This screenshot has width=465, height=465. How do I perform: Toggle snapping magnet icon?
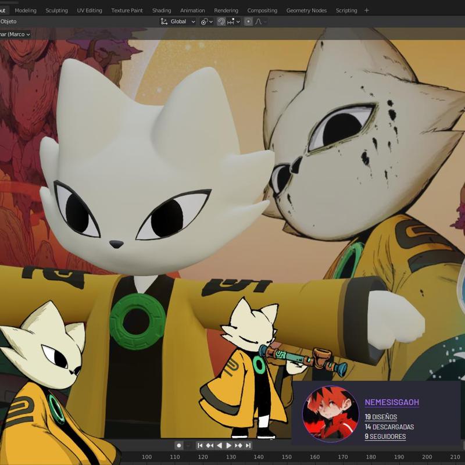pyautogui.click(x=221, y=22)
